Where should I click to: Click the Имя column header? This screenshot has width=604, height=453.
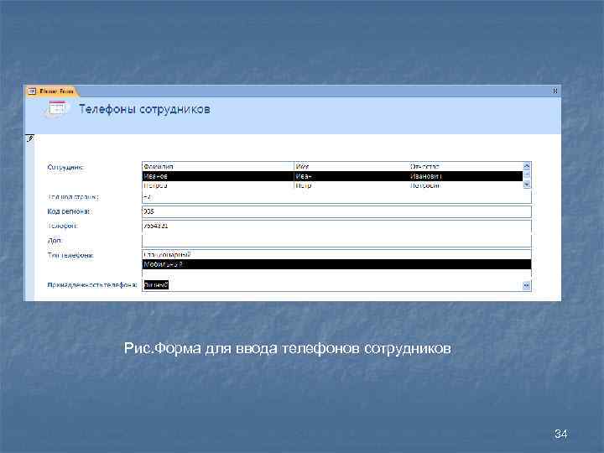click(302, 166)
